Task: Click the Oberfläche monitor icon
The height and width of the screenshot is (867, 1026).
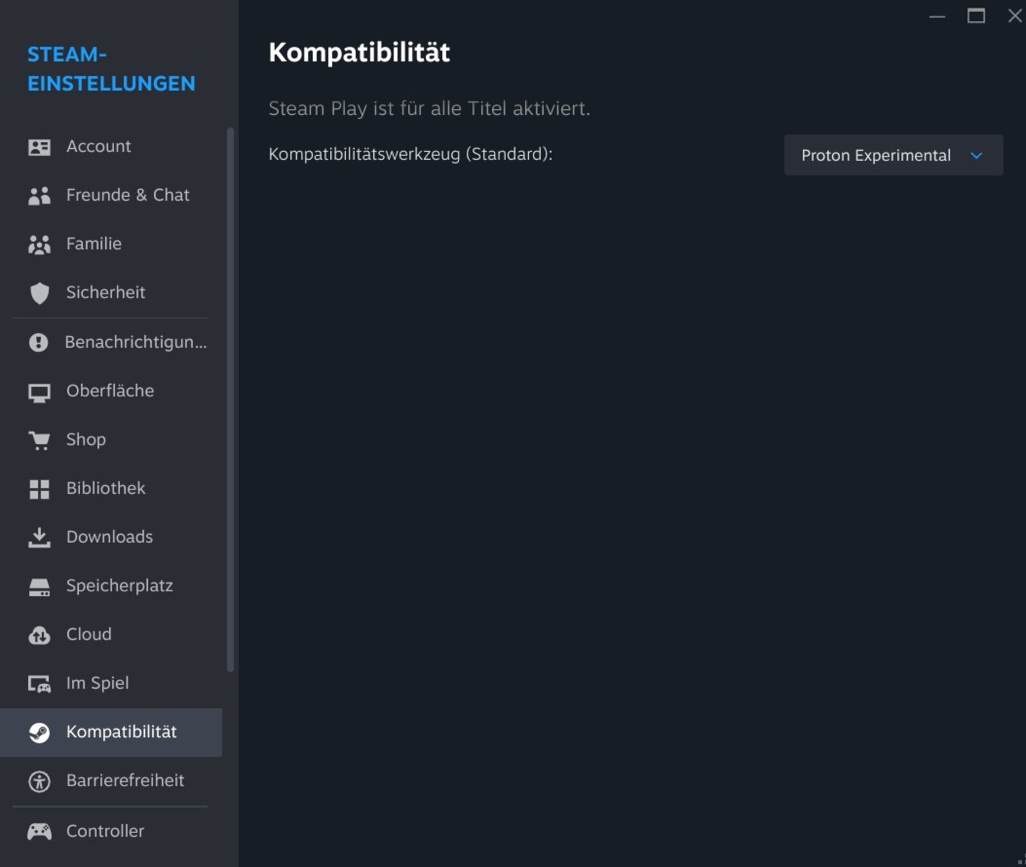Action: [39, 392]
